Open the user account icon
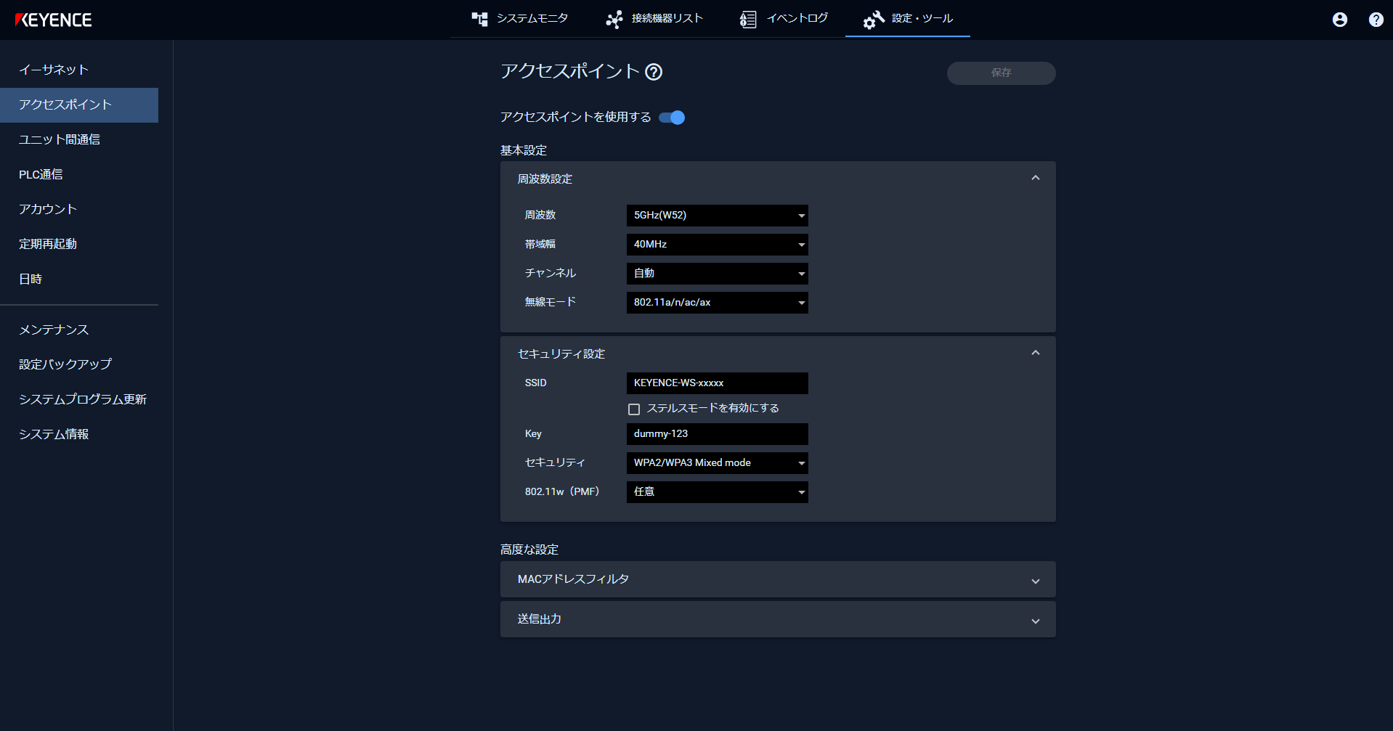Viewport: 1393px width, 731px height. click(x=1339, y=20)
